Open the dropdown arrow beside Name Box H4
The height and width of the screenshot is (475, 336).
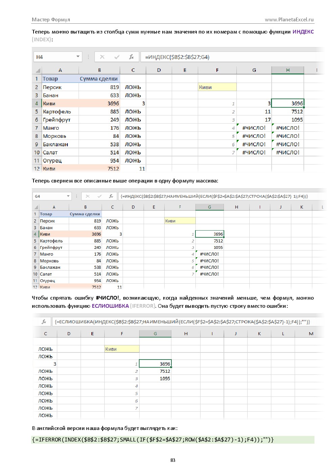click(x=78, y=57)
